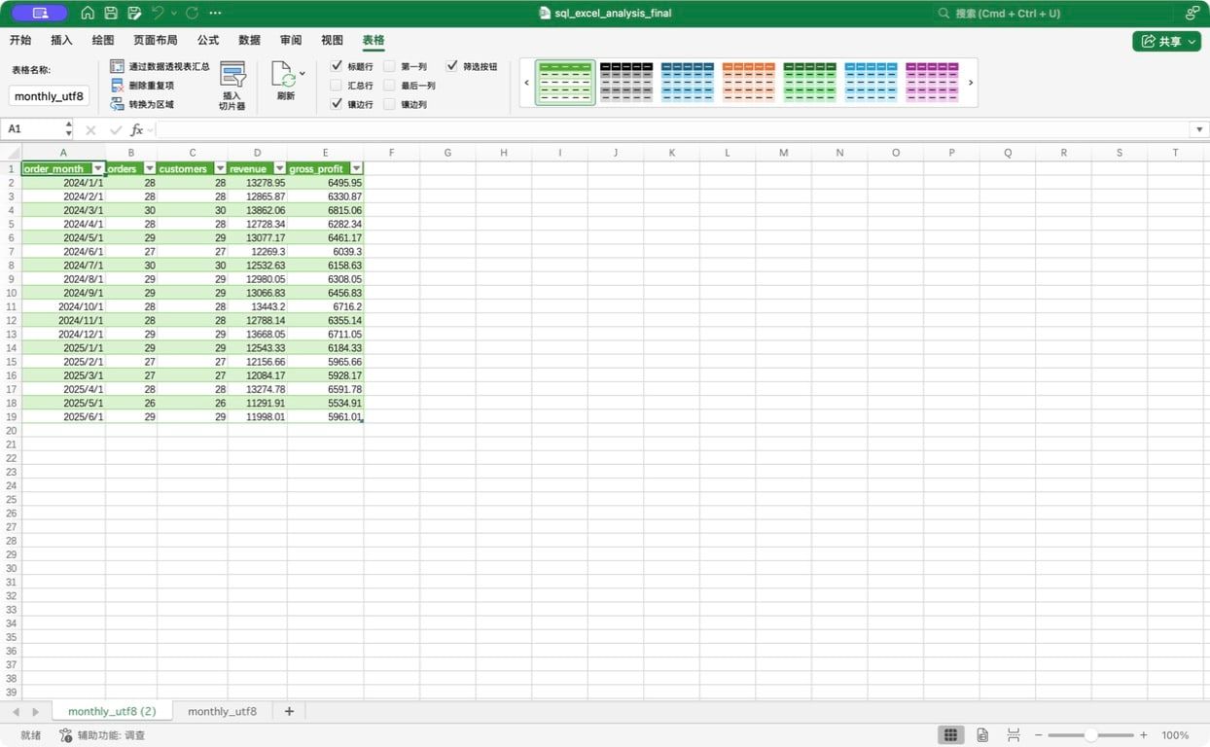Open the 视图 ribbon tab
The height and width of the screenshot is (747, 1210).
coord(332,40)
